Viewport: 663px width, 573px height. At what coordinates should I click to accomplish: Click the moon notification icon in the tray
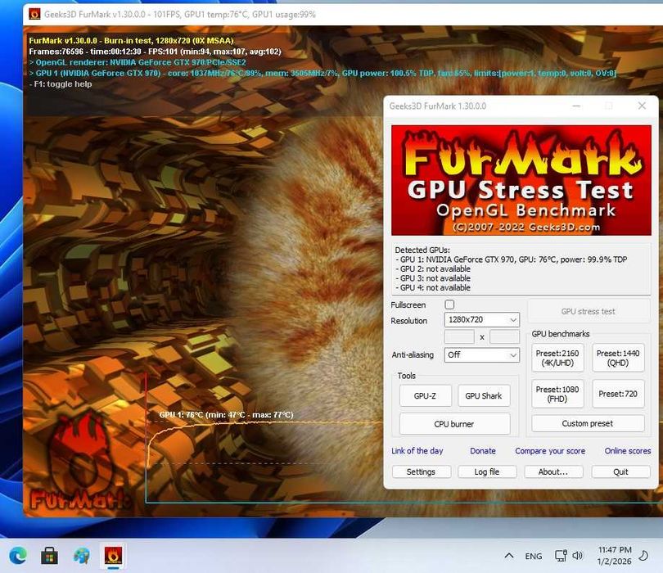point(643,556)
